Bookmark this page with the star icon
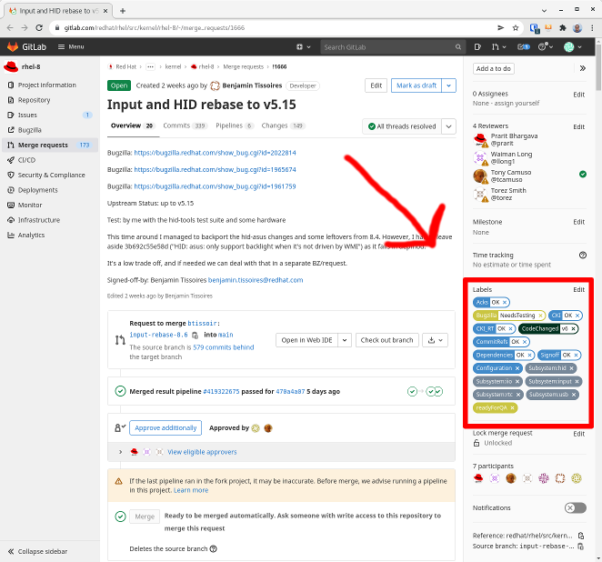This screenshot has height=562, width=602. [517, 28]
